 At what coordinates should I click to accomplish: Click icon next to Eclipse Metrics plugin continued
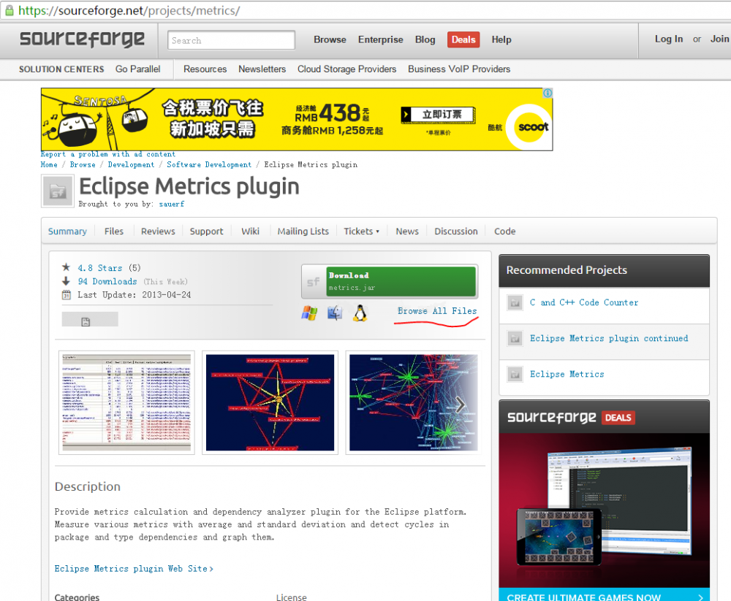tap(515, 338)
